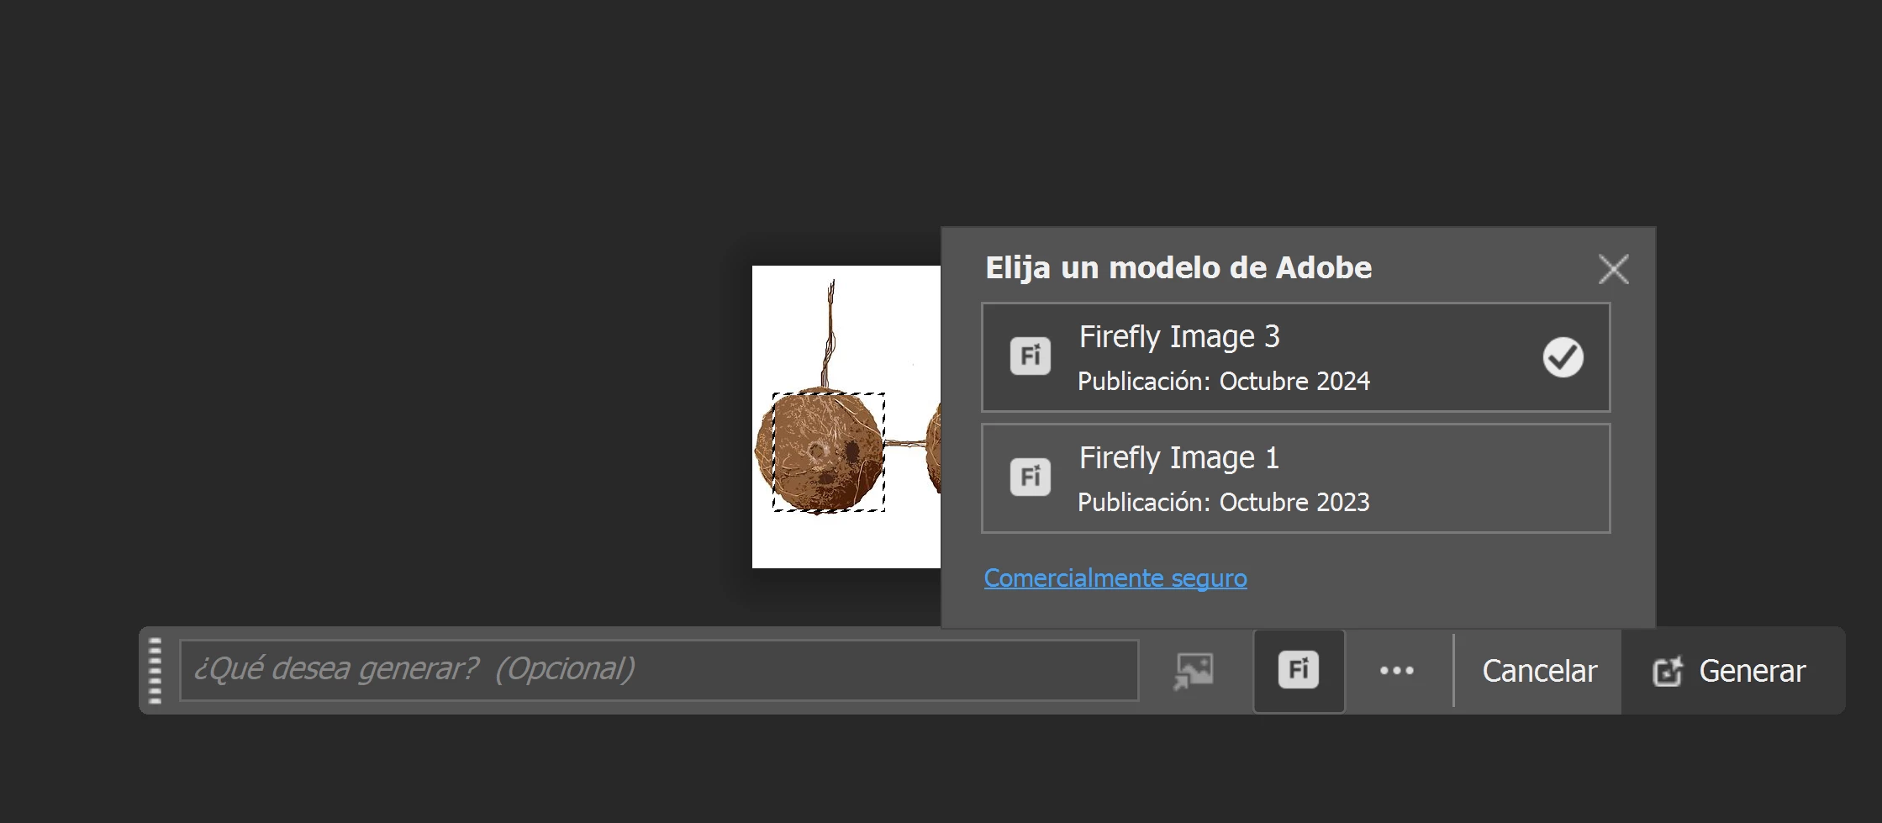The width and height of the screenshot is (1882, 823).
Task: Click the Cancelar button
Action: 1539,671
